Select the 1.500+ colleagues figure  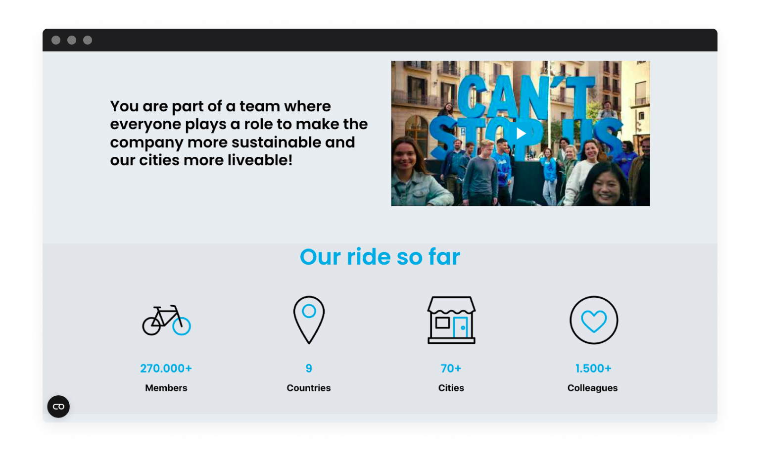(593, 369)
